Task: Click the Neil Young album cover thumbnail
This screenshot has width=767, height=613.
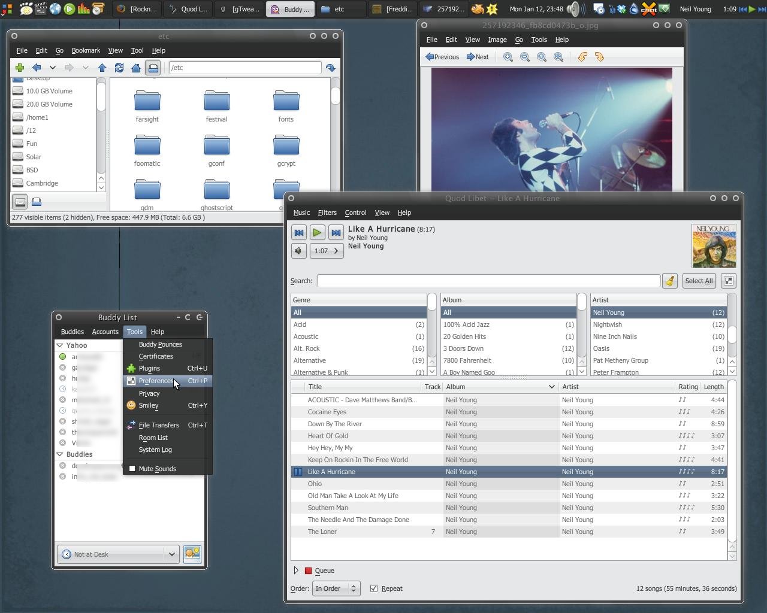Action: [x=714, y=246]
